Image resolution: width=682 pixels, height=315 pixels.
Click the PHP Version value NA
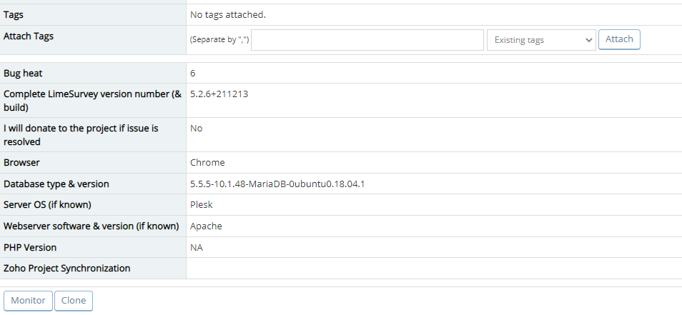coord(197,247)
